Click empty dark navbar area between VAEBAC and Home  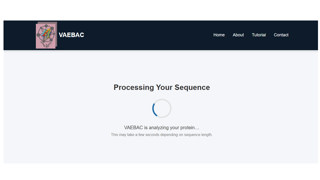point(147,35)
